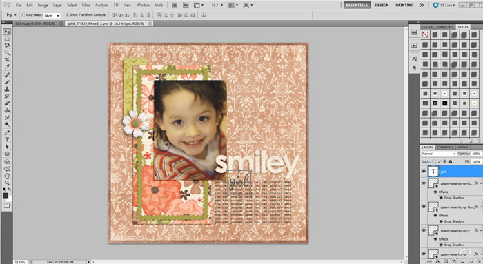Select the Crop tool
The height and width of the screenshot is (264, 483).
click(7, 60)
